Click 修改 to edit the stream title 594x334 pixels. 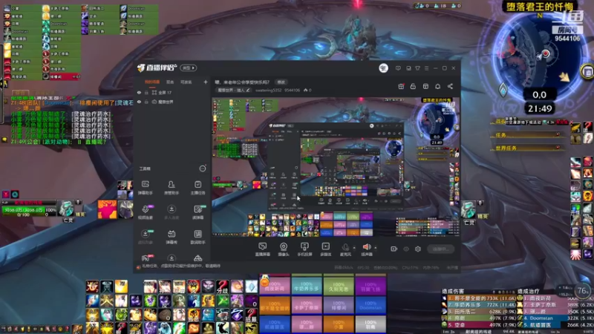(x=281, y=82)
